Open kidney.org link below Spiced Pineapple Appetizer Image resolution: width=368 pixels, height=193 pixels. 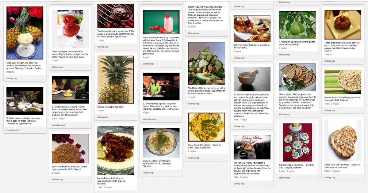click(x=102, y=117)
